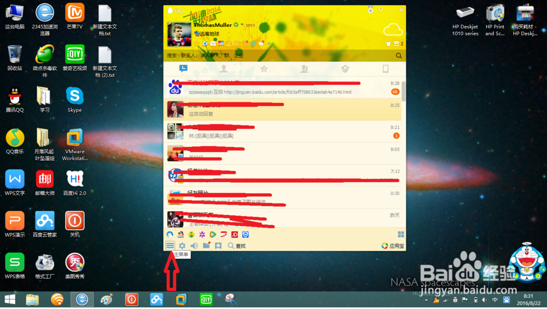
Task: Launch QQ Music from the app bar
Action: coord(191,235)
